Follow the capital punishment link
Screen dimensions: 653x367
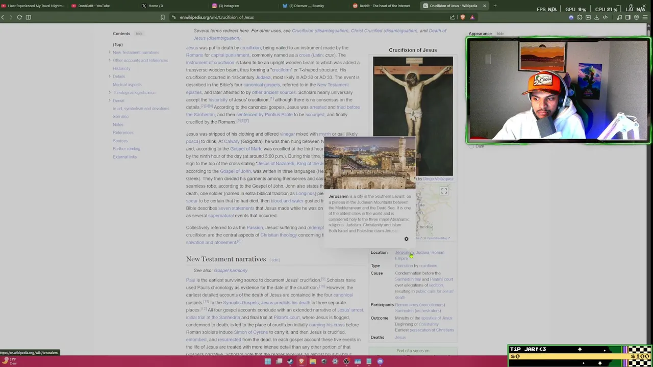(230, 55)
